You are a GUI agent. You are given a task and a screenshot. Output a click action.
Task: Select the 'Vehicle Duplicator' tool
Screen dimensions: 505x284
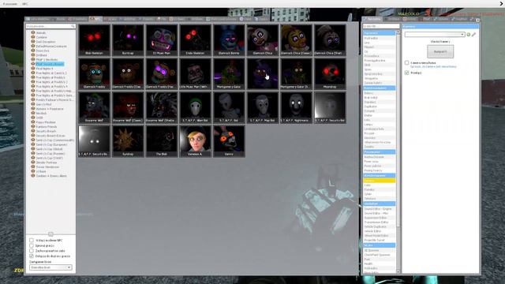click(379, 226)
